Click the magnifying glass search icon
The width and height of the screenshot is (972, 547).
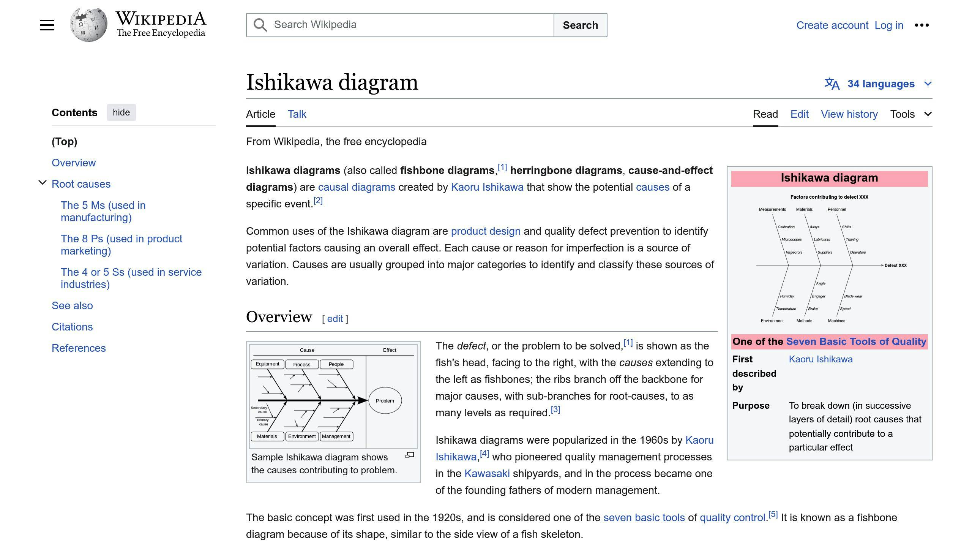click(260, 25)
